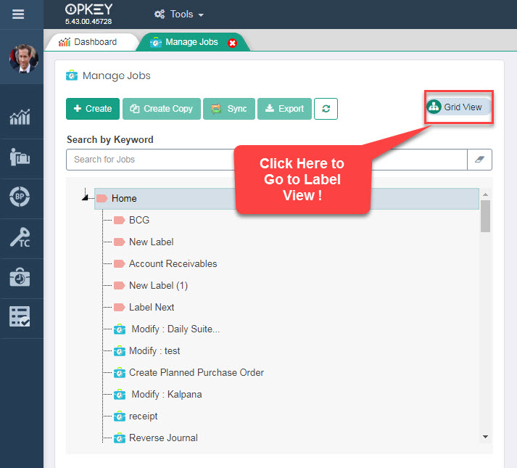Screen dimensions: 517x468
Task: Click the Sync button
Action: [x=229, y=109]
